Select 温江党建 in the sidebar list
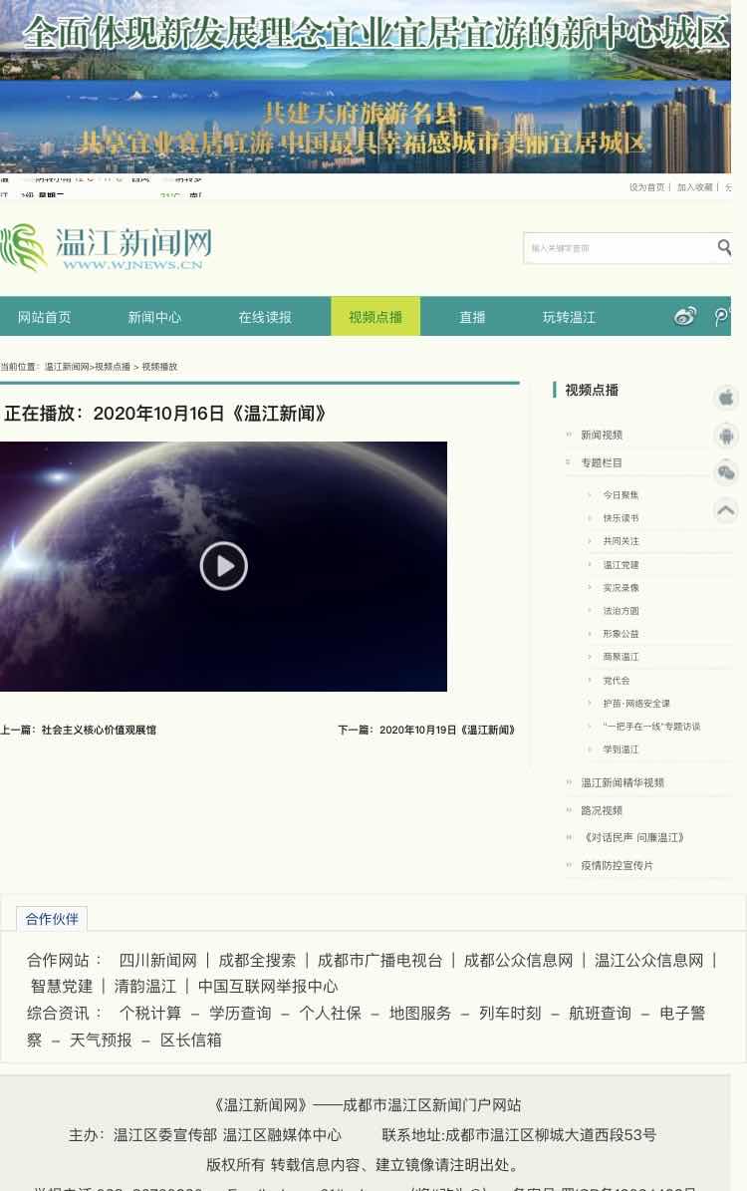This screenshot has height=1191, width=747. [621, 564]
